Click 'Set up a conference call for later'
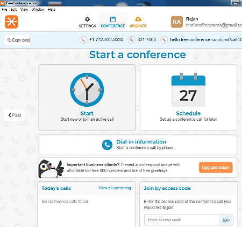 [x=188, y=119]
